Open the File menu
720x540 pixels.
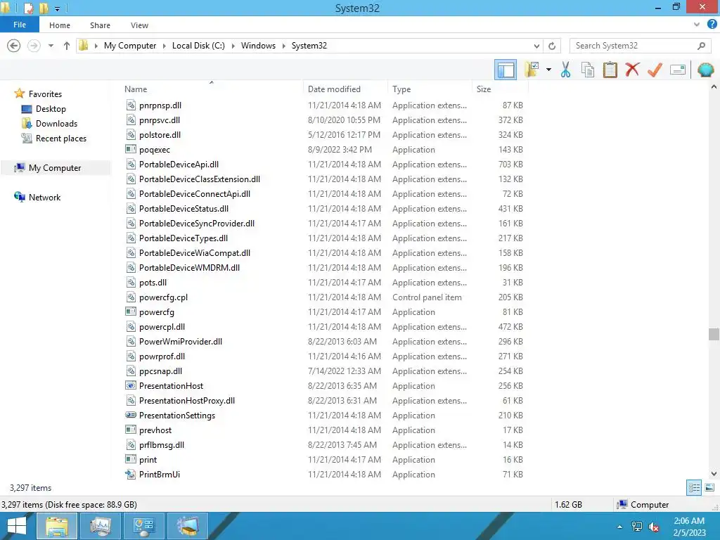[x=19, y=25]
